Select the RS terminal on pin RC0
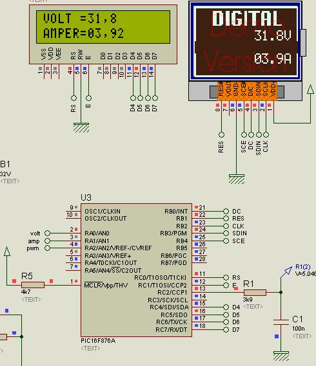The image size is (316, 366). 226,277
